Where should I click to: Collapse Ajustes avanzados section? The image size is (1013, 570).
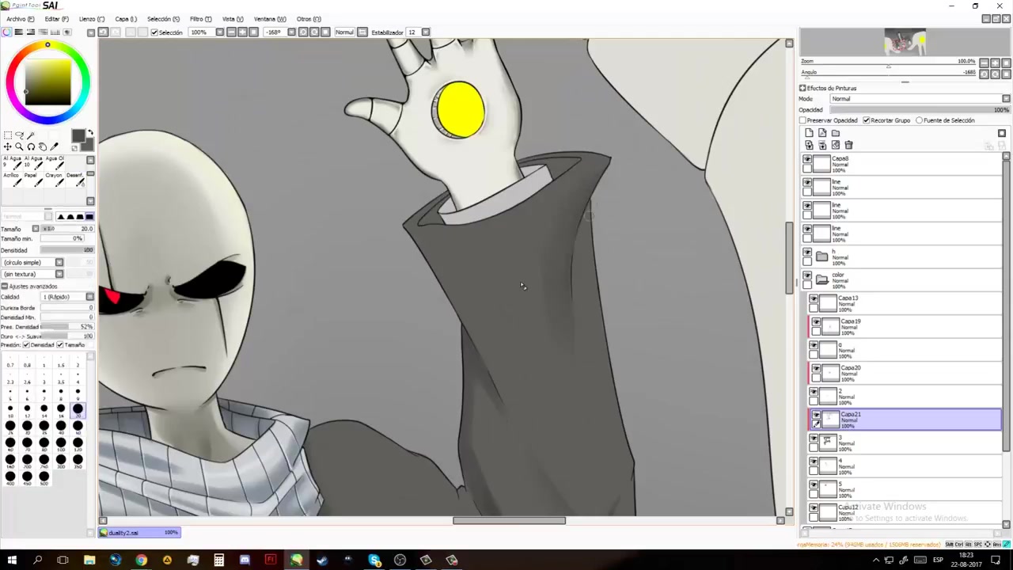(5, 286)
